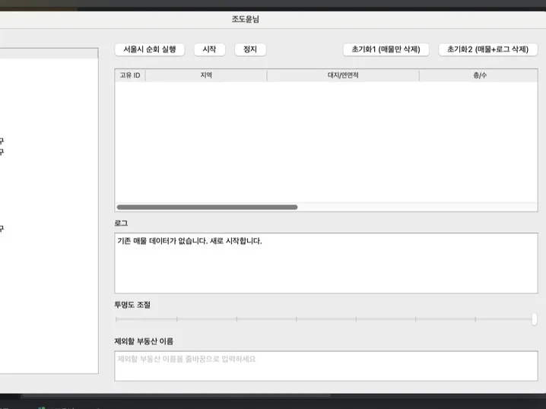Focus the 제외할 부동산 이름 text field

tap(326, 366)
